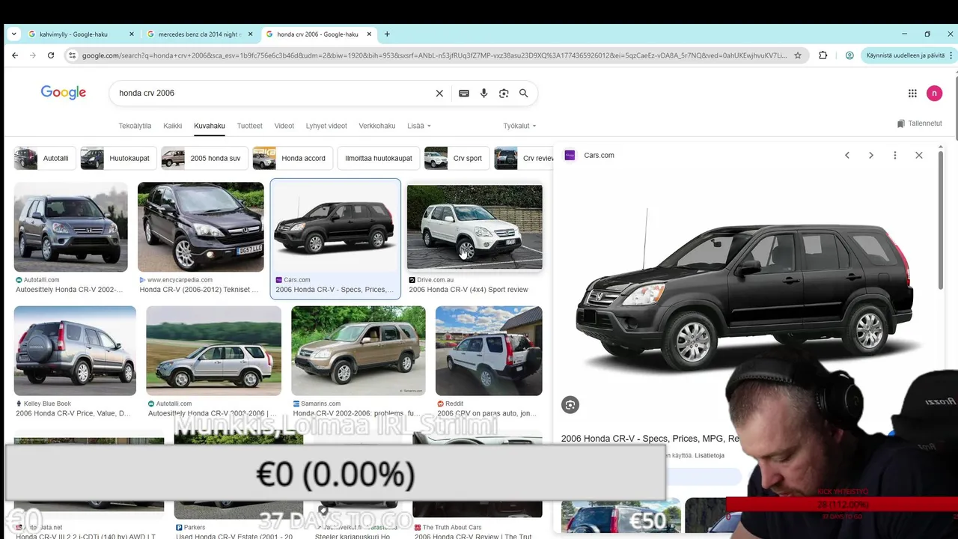Select the Crv sport filter chip
Image resolution: width=958 pixels, height=539 pixels.
pyautogui.click(x=457, y=158)
